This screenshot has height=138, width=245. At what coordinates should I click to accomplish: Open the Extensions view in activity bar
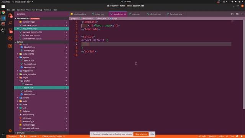click(x=10, y=46)
